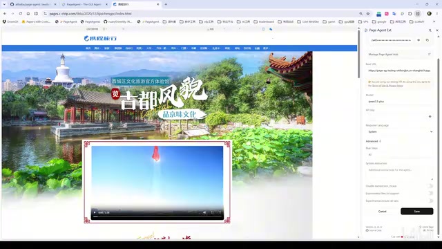Open the browser home page icon

coord(28,14)
